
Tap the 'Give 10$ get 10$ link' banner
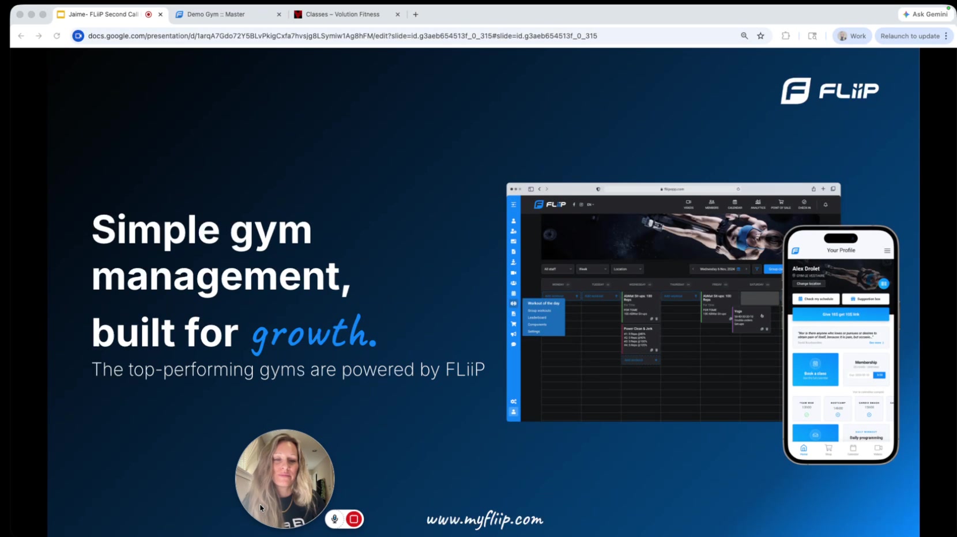841,314
